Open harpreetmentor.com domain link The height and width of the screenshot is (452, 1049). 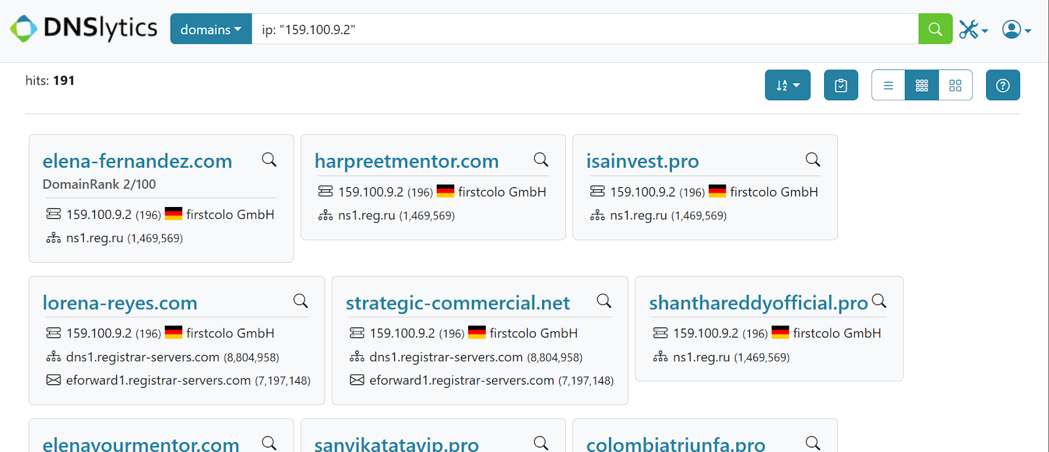pyautogui.click(x=406, y=161)
